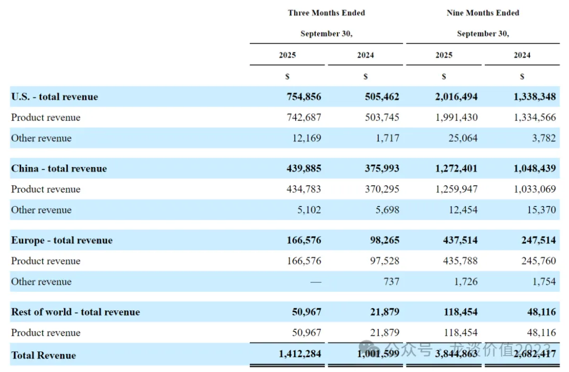Select the China product revenue cell 1,259,947

(456, 189)
